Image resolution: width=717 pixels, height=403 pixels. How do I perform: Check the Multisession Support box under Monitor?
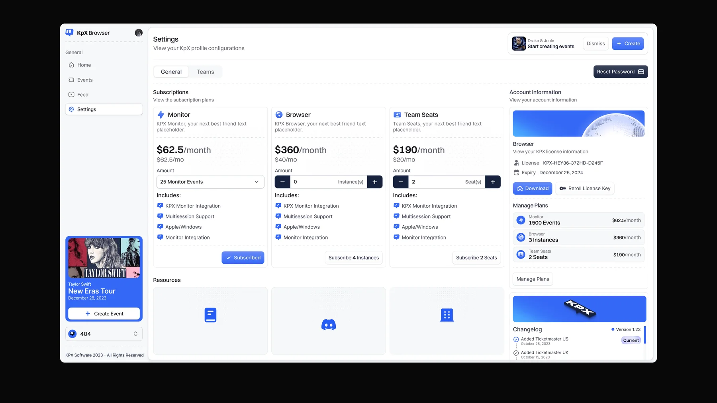(x=160, y=216)
